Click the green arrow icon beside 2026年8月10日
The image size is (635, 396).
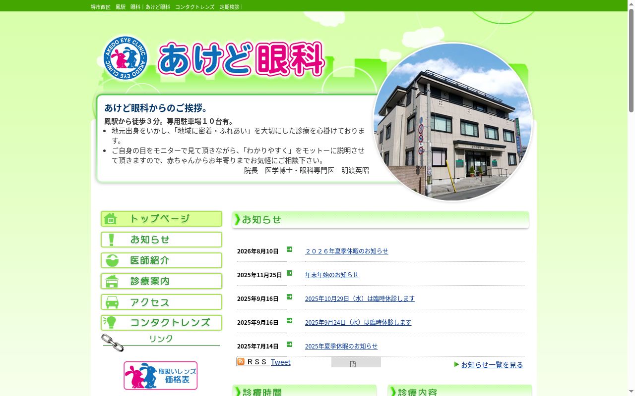click(x=289, y=249)
